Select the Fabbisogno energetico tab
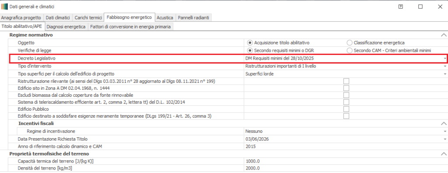 (x=129, y=17)
